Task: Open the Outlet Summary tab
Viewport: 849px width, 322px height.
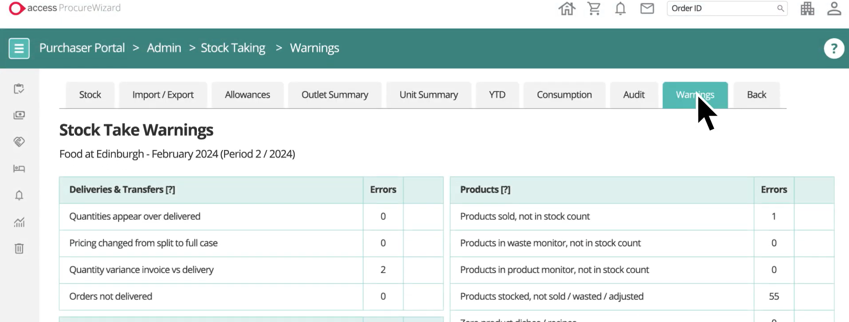Action: [x=335, y=95]
